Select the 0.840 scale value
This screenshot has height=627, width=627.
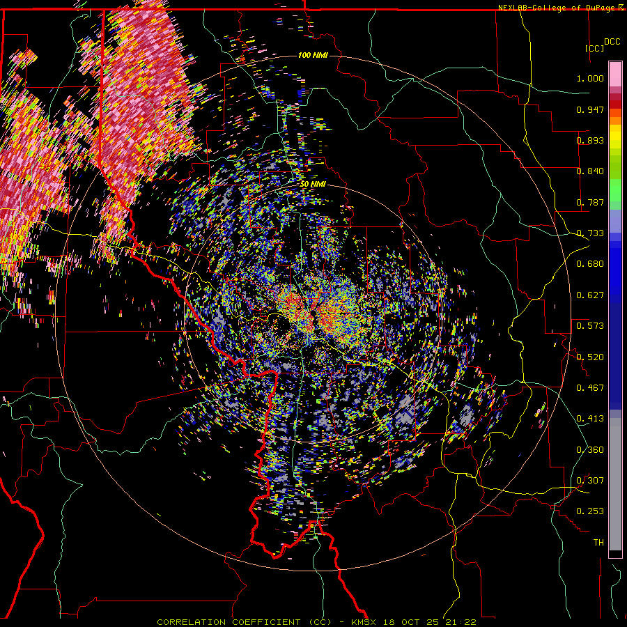coord(590,171)
